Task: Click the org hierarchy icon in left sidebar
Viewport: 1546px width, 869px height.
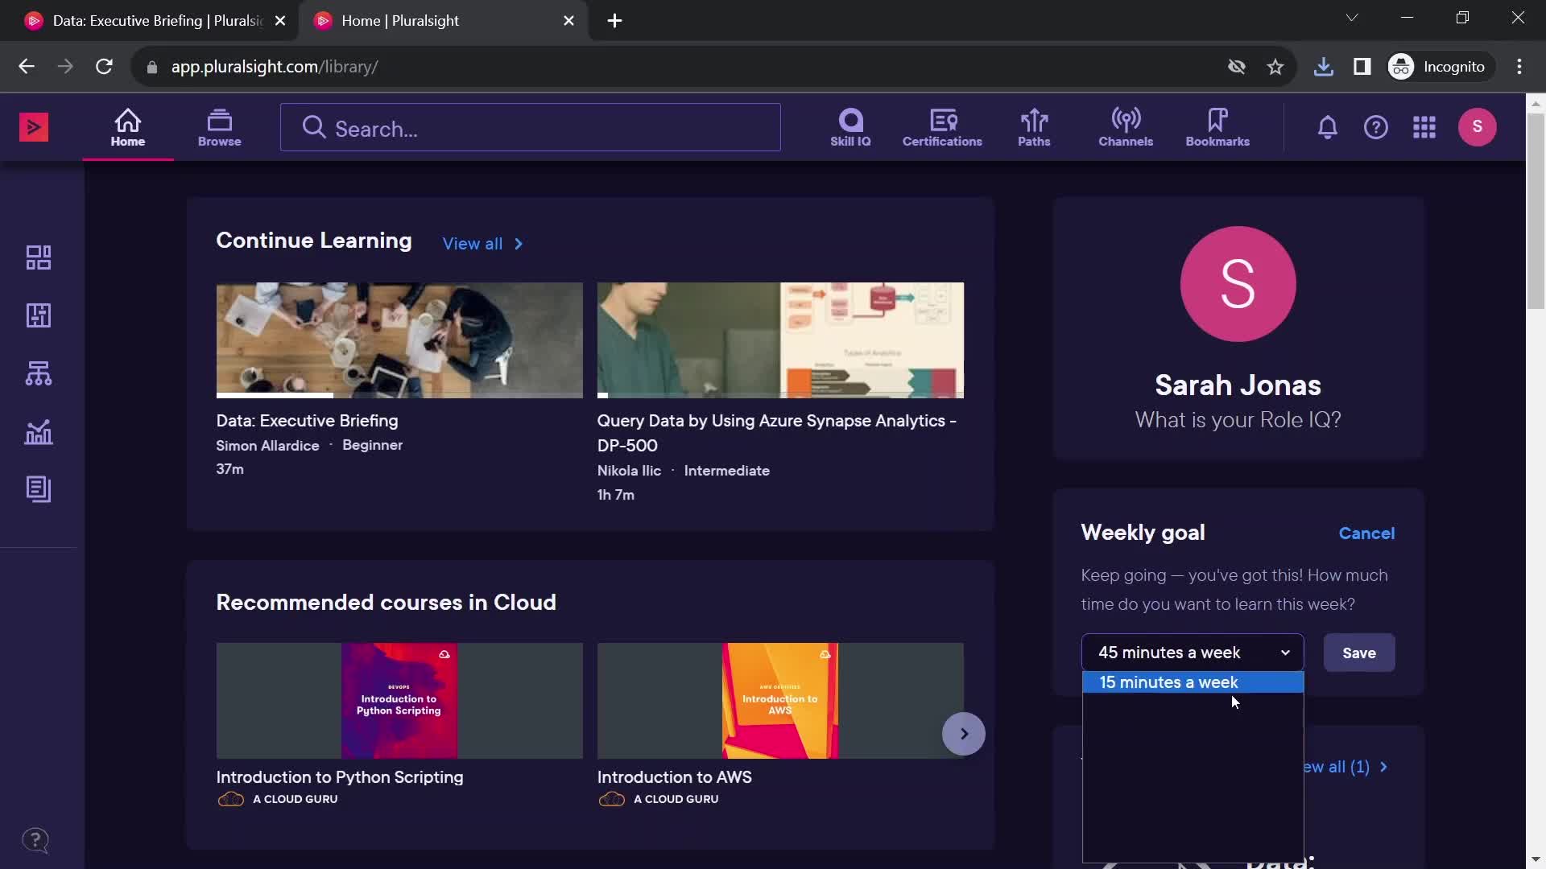Action: point(39,373)
